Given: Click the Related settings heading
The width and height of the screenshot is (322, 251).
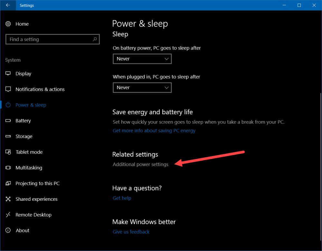Looking at the screenshot, I should click(x=135, y=154).
